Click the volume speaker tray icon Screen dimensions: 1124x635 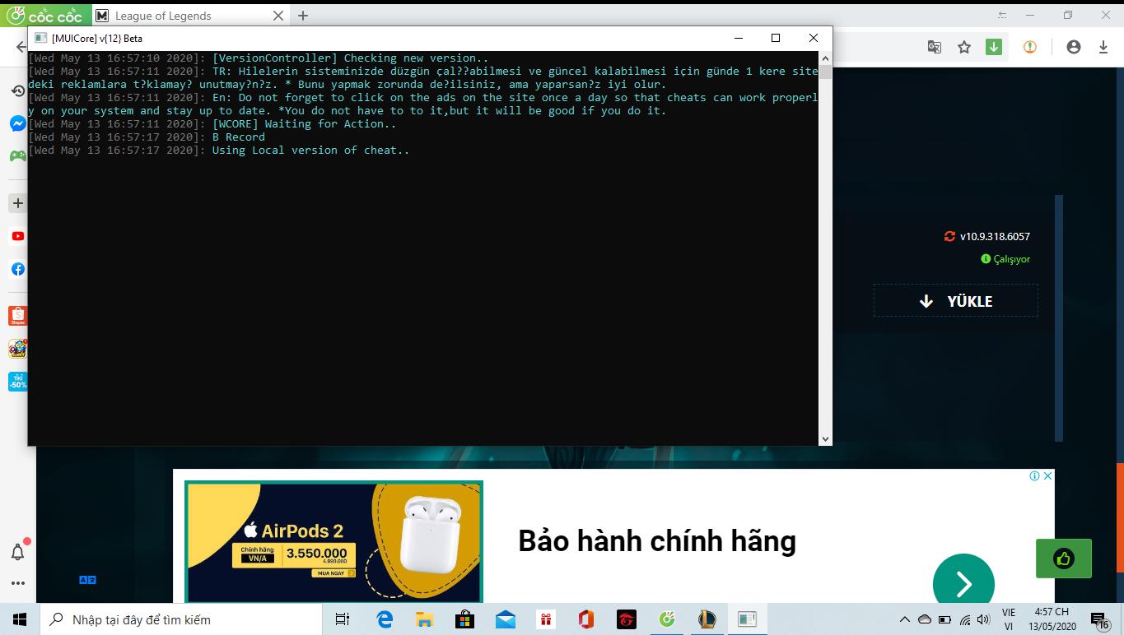983,619
